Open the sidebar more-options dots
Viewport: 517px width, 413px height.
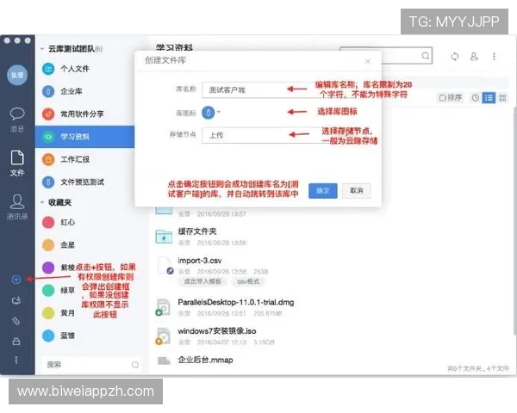click(16, 360)
